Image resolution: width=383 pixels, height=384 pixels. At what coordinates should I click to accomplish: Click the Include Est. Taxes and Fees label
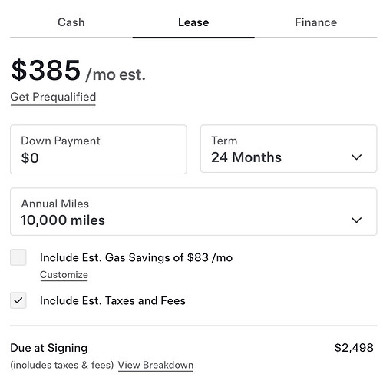pyautogui.click(x=113, y=300)
